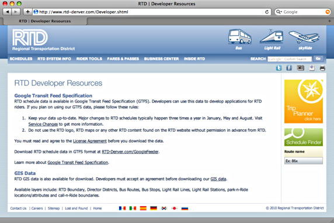Open Google Transit Feed Specification link

click(x=78, y=162)
